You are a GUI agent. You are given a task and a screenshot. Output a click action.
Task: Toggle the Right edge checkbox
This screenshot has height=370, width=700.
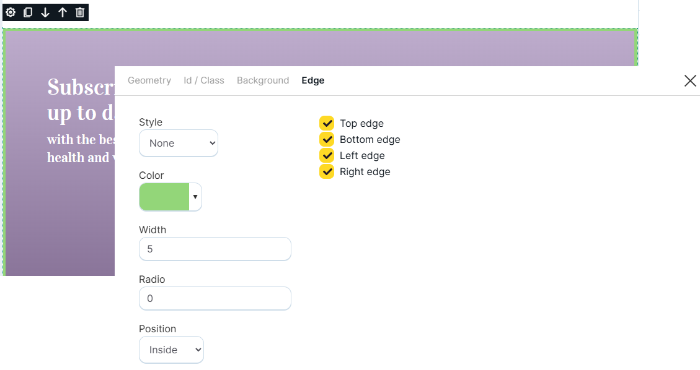point(327,171)
